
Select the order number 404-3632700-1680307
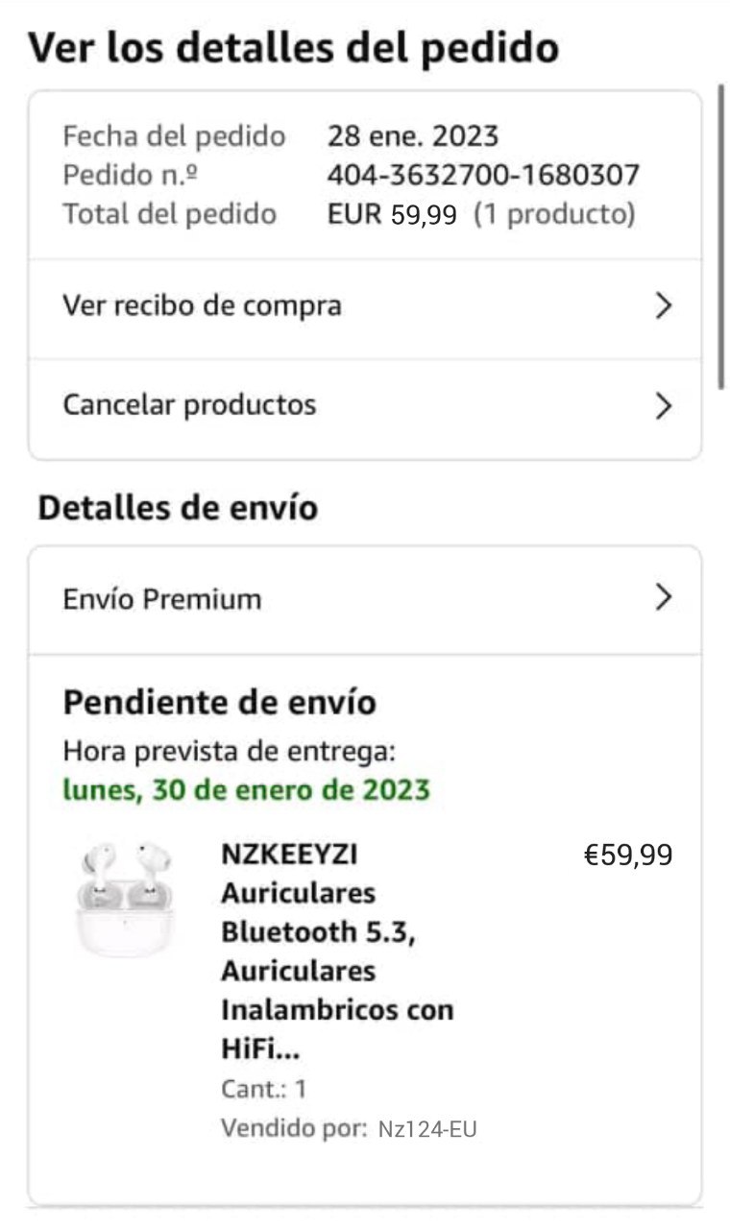483,176
